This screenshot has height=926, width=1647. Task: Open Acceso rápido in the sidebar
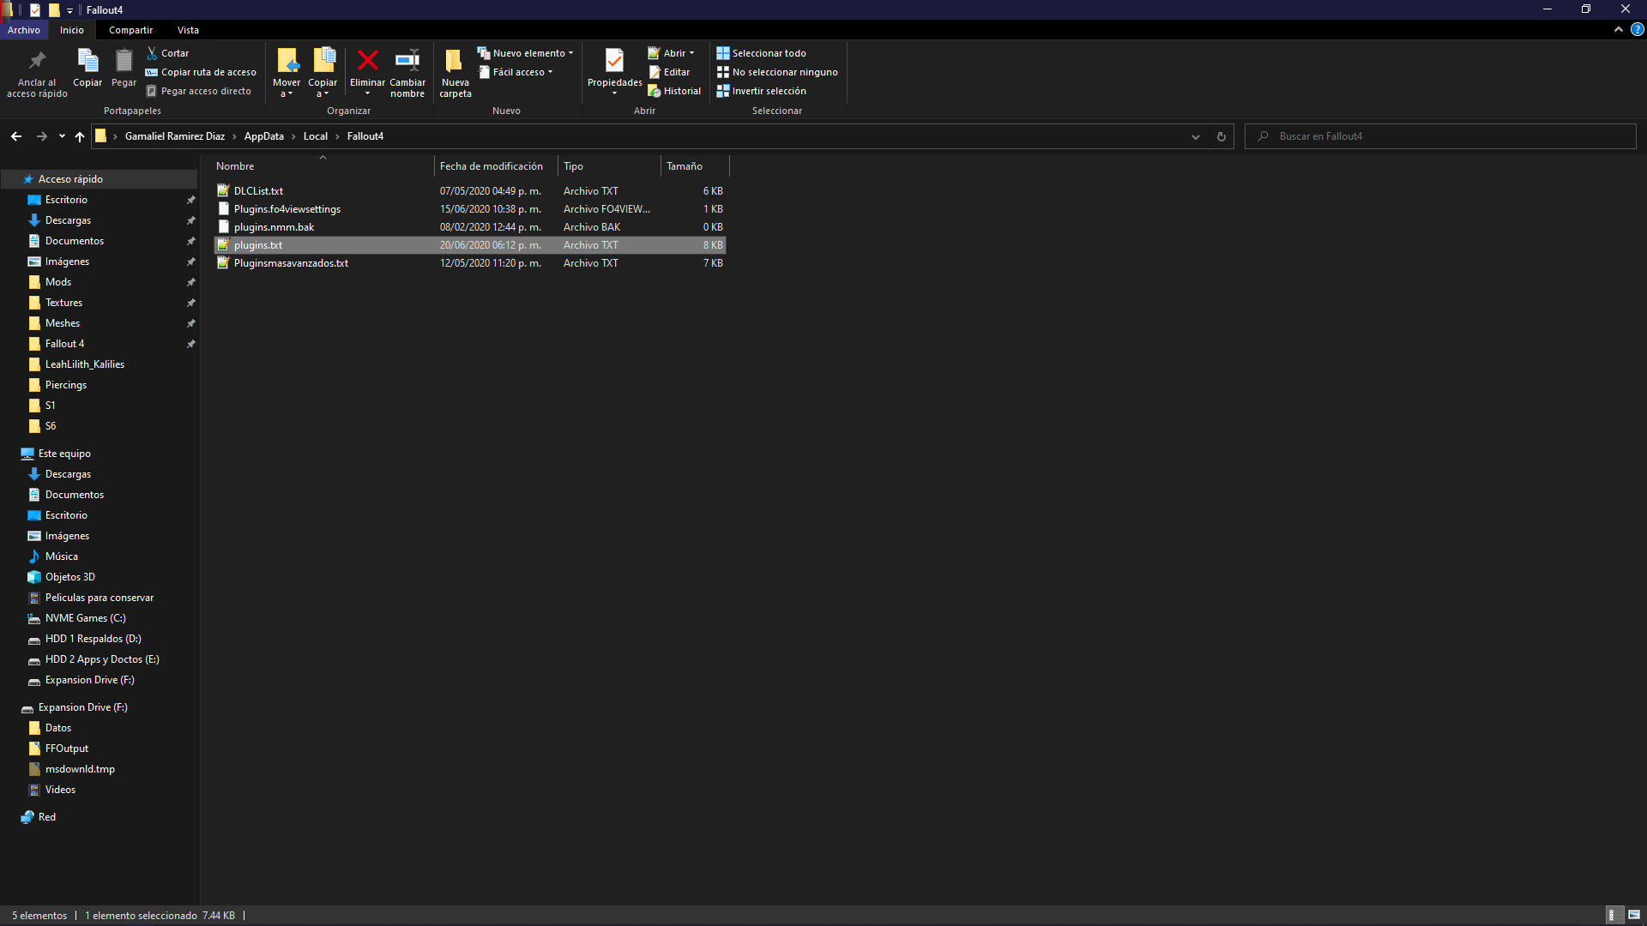click(x=100, y=179)
